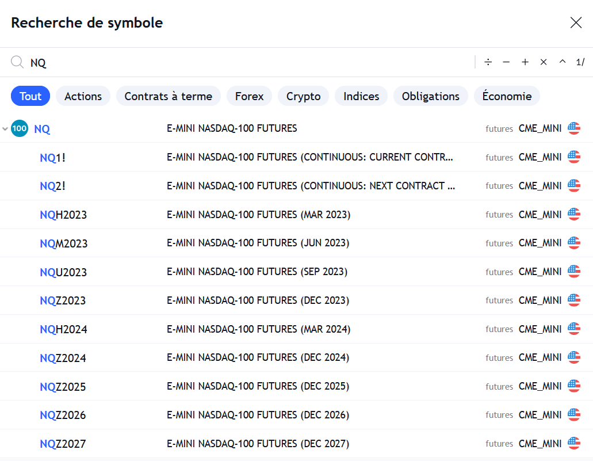The height and width of the screenshot is (461, 593).
Task: Click the magnifying glass search icon
Action: click(17, 62)
